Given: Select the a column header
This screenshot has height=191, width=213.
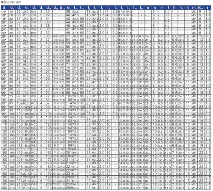Looking at the screenshot, I should pos(147,7).
